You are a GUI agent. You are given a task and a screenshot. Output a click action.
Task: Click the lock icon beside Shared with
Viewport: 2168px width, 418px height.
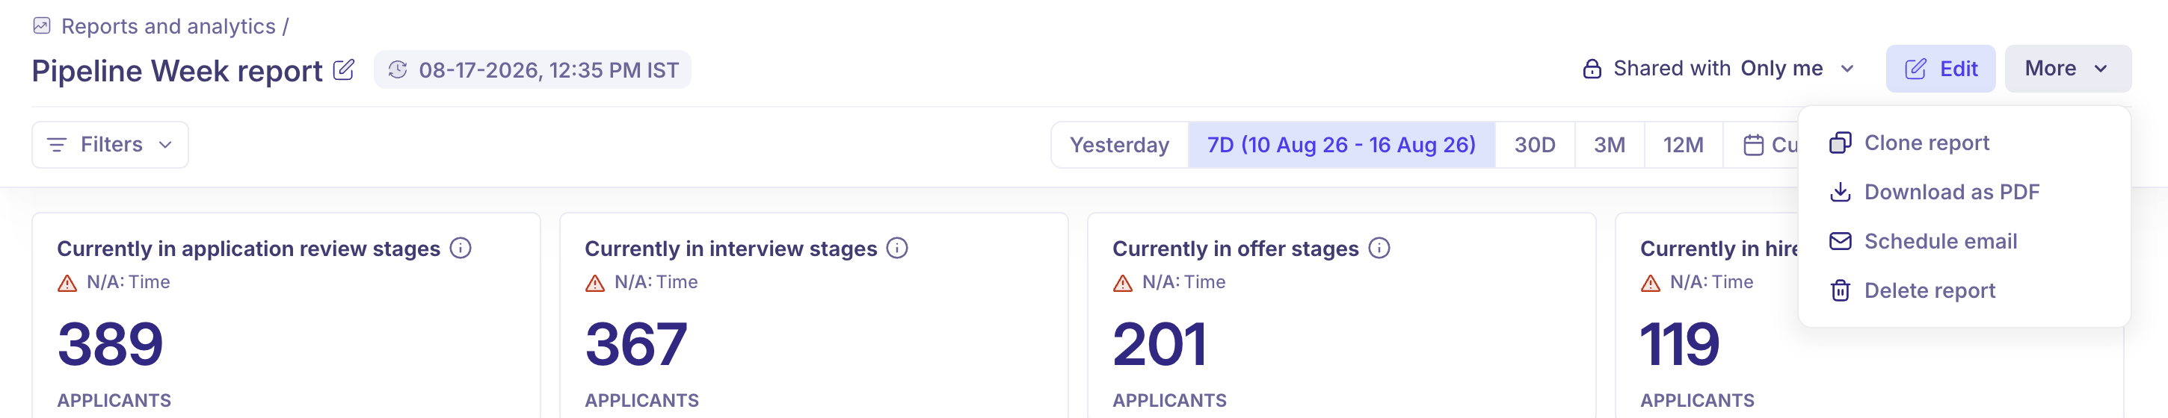tap(1592, 69)
